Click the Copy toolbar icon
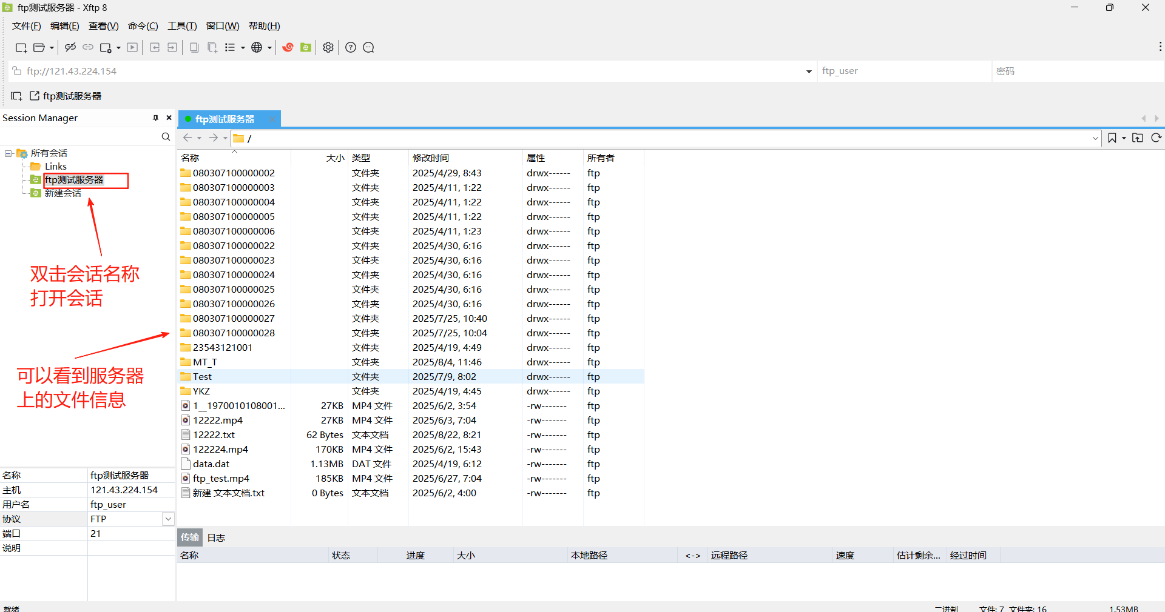This screenshot has width=1165, height=612. coord(194,47)
